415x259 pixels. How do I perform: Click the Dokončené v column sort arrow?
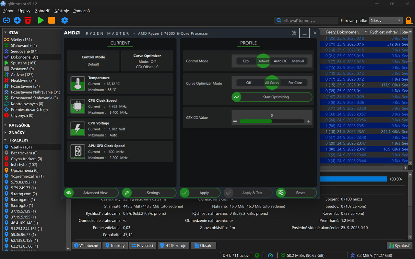(x=366, y=32)
